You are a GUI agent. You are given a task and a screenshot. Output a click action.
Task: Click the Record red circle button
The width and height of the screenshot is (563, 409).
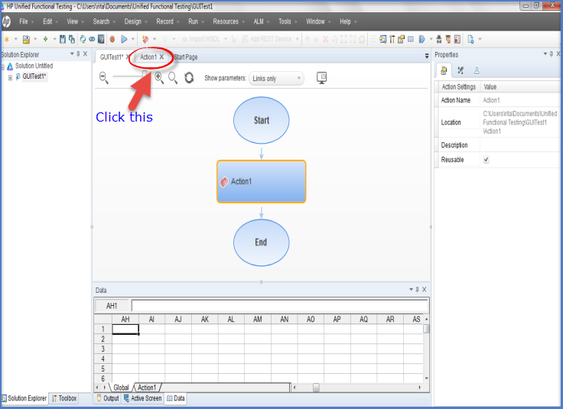(112, 39)
